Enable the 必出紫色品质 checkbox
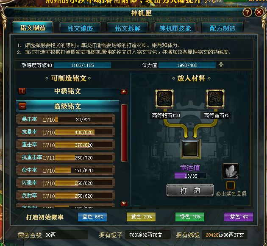 [x=231, y=185]
